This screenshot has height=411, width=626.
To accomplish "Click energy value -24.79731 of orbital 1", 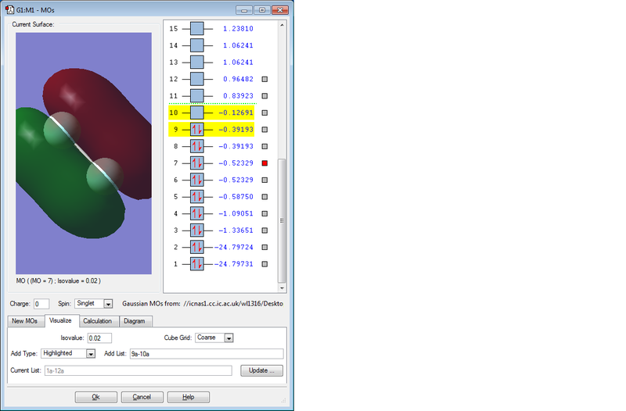I will click(234, 264).
